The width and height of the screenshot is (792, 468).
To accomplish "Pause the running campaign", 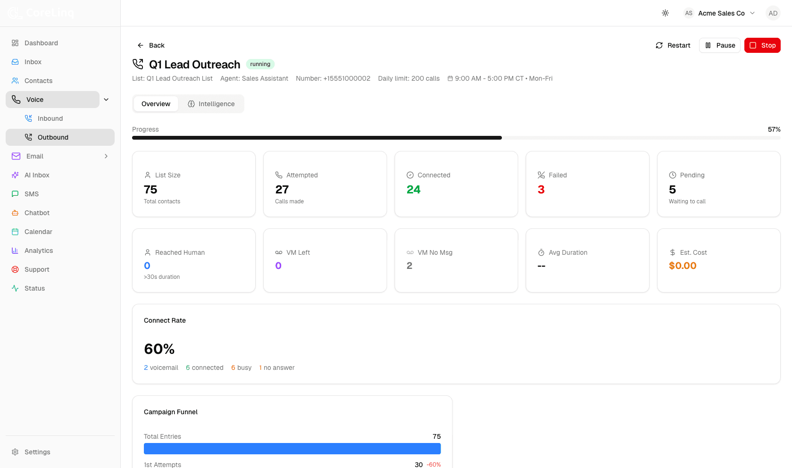I will pos(720,45).
